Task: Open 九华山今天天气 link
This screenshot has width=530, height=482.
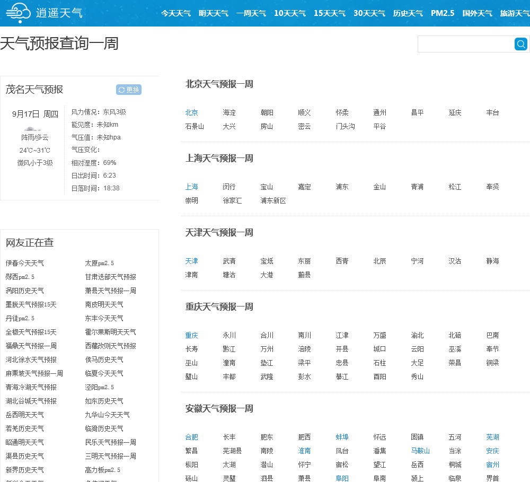Action: click(107, 415)
